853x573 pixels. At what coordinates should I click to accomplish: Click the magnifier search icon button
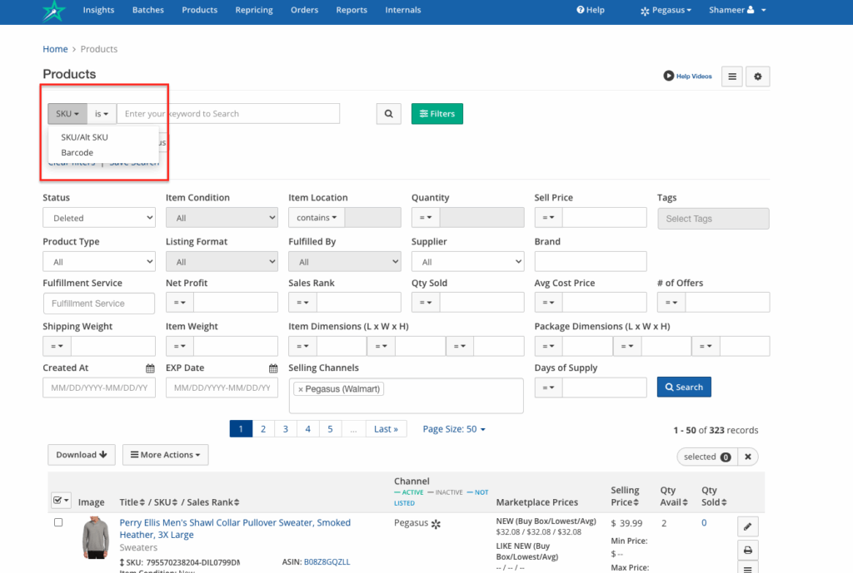tap(389, 114)
